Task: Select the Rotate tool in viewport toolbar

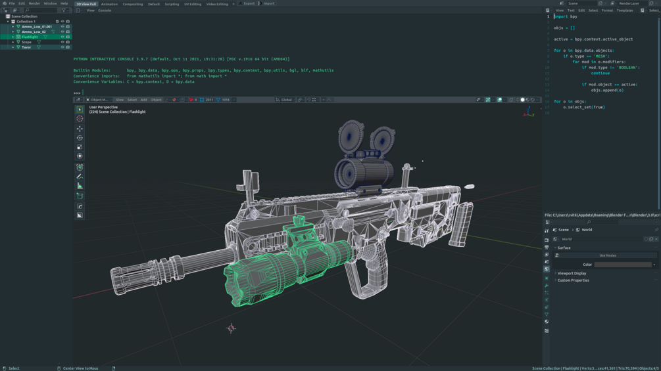Action: pyautogui.click(x=80, y=137)
